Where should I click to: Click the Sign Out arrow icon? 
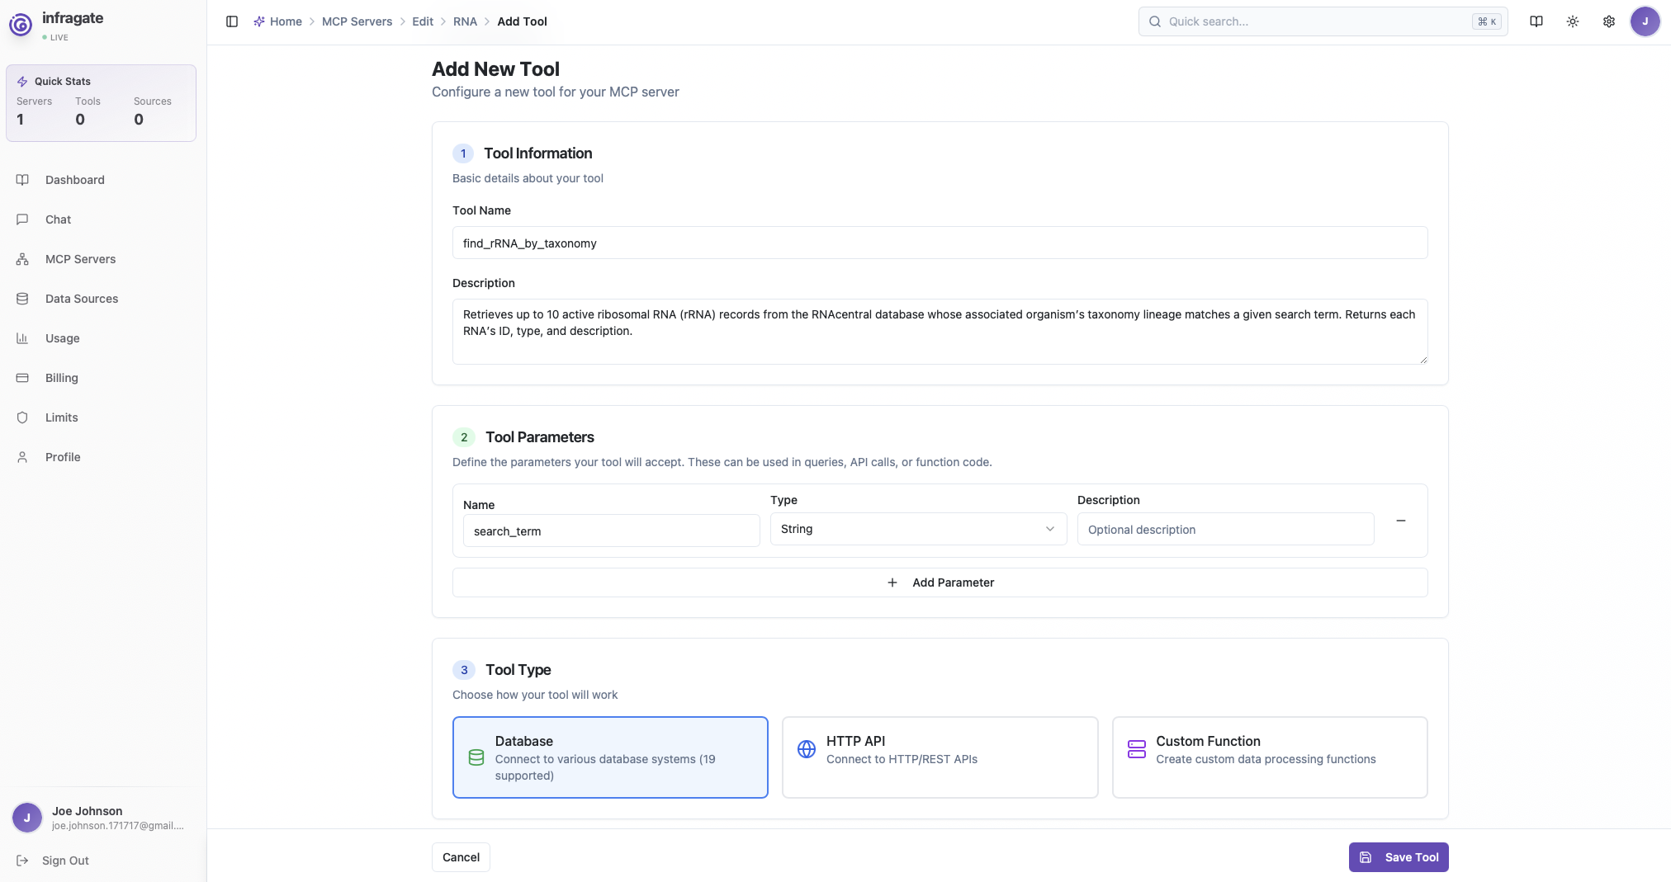pos(22,861)
